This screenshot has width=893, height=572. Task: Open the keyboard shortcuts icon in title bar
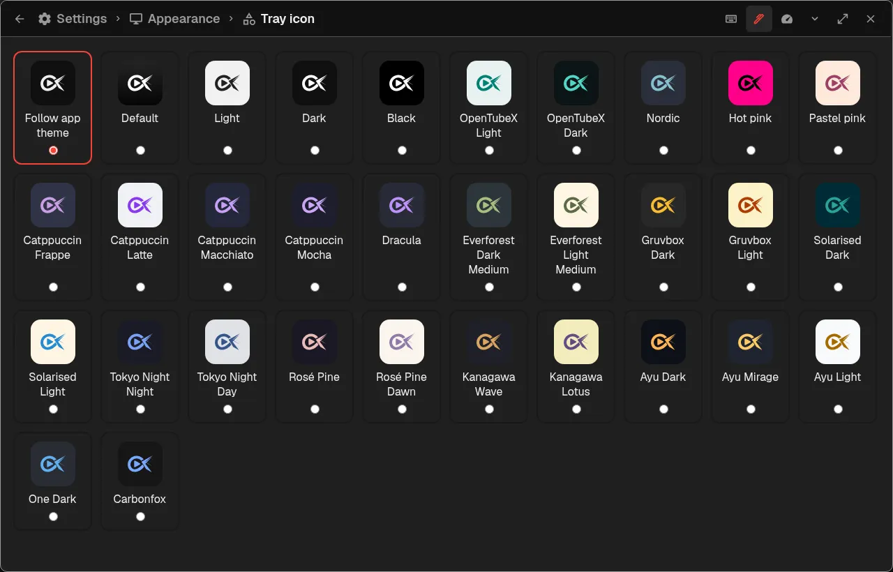coord(731,19)
